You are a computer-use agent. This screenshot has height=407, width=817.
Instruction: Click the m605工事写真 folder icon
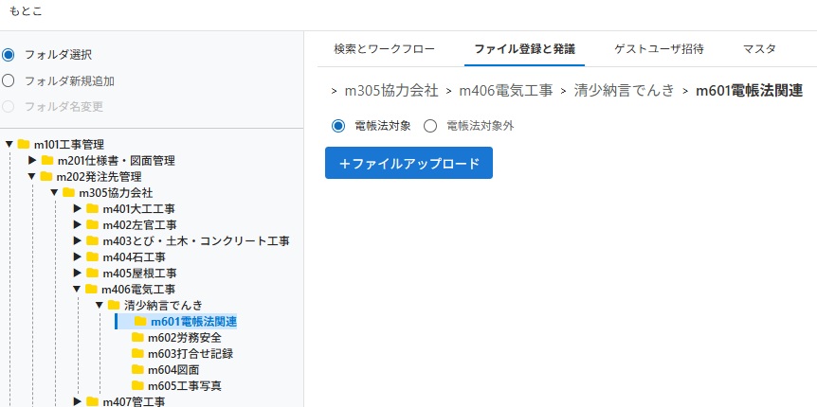(x=138, y=385)
